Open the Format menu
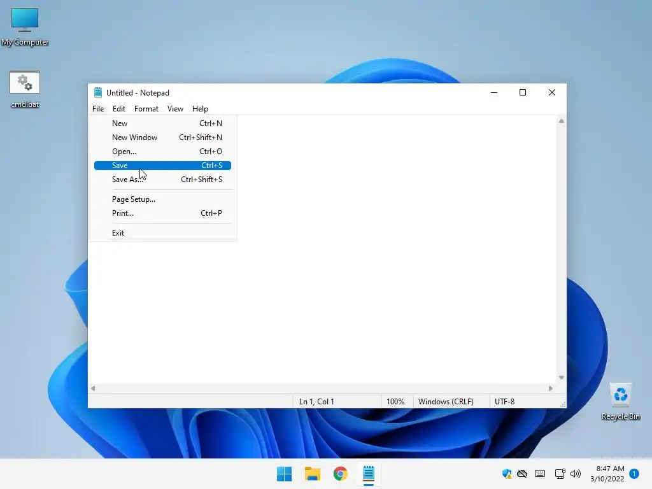652x489 pixels. click(146, 108)
